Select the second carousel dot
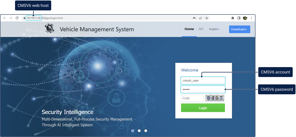This screenshot has width=296, height=137. click(139, 131)
